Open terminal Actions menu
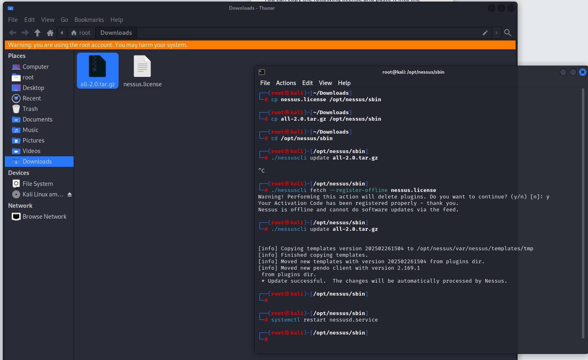 point(286,83)
